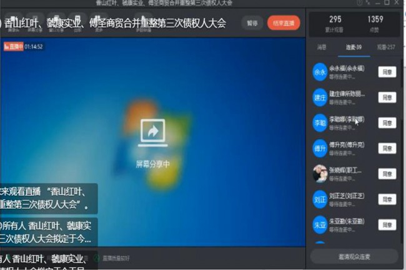The width and height of the screenshot is (406, 270).
Task: Click the name 朱亚 row text
Action: [x=347, y=221]
